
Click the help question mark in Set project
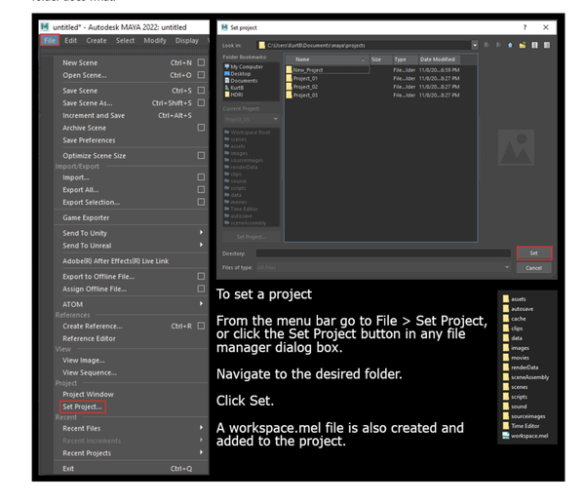tap(525, 27)
